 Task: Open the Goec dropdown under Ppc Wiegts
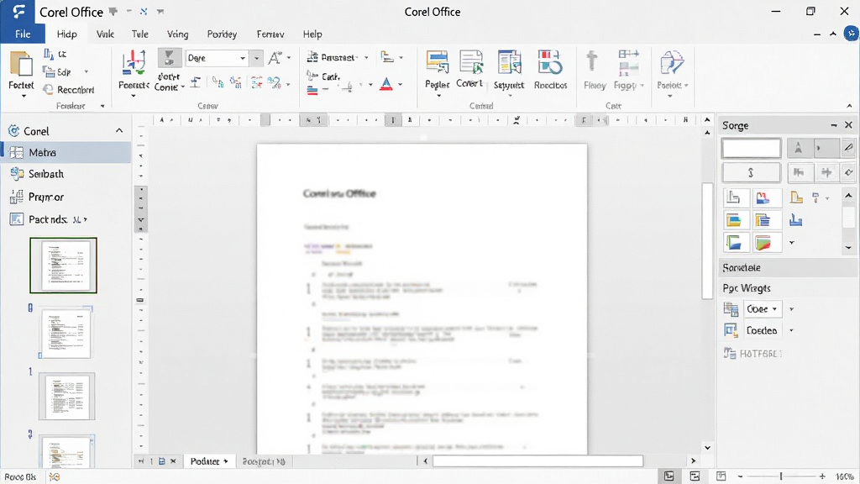(x=761, y=309)
